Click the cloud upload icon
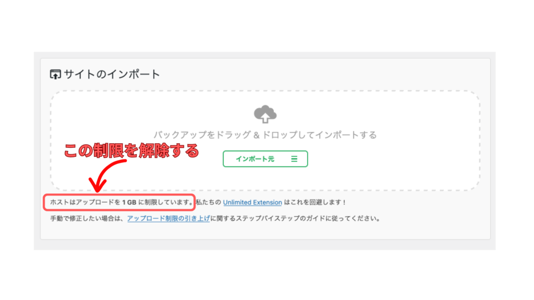This screenshot has height=300, width=534. (265, 114)
